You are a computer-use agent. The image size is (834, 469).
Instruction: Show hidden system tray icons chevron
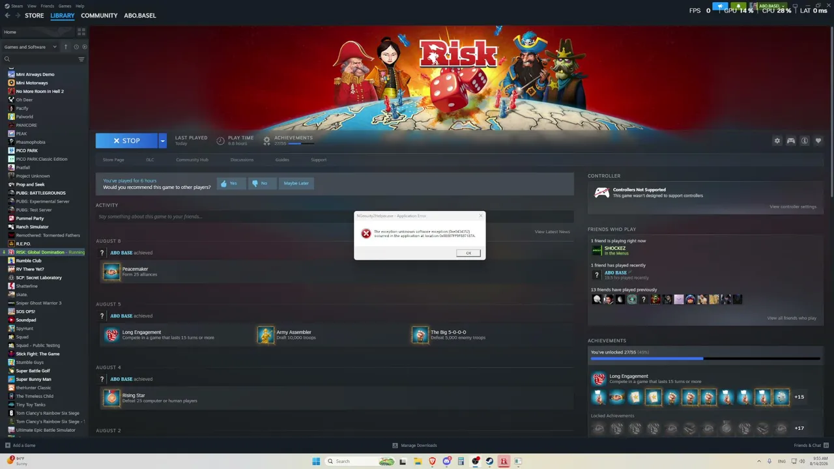coord(759,461)
